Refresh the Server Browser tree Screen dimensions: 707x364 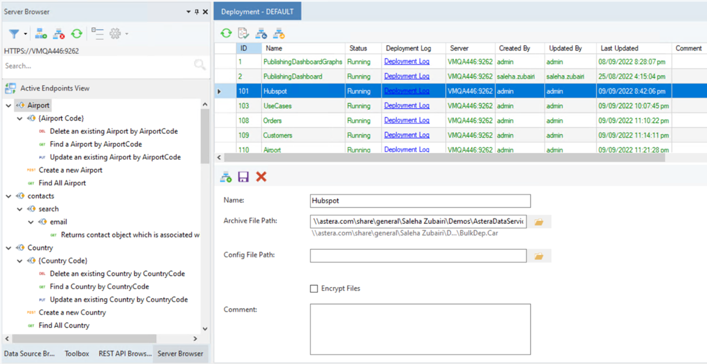coord(77,34)
